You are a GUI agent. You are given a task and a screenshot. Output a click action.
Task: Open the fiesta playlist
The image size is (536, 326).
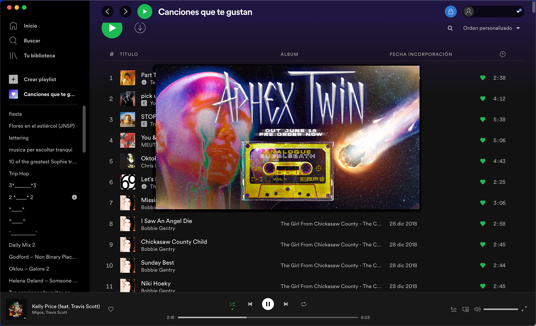coord(15,114)
